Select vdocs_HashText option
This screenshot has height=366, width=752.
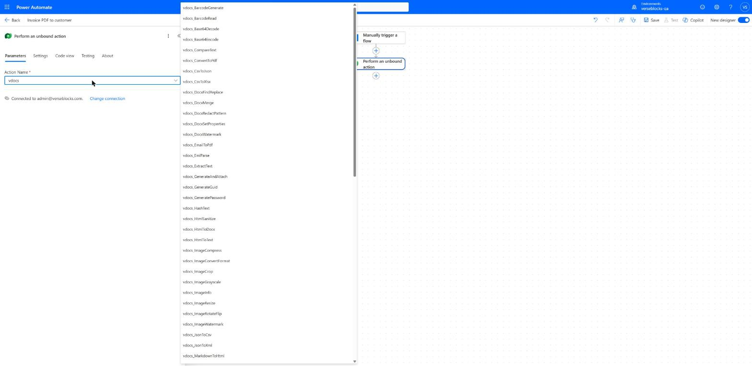click(267, 208)
